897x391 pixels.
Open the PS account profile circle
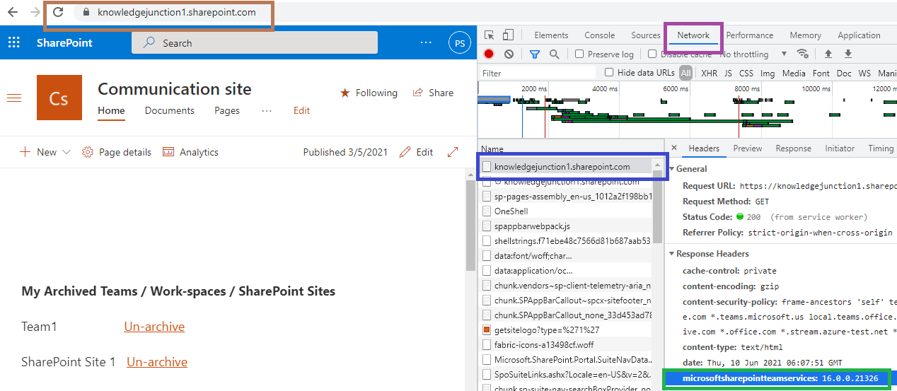click(x=460, y=43)
